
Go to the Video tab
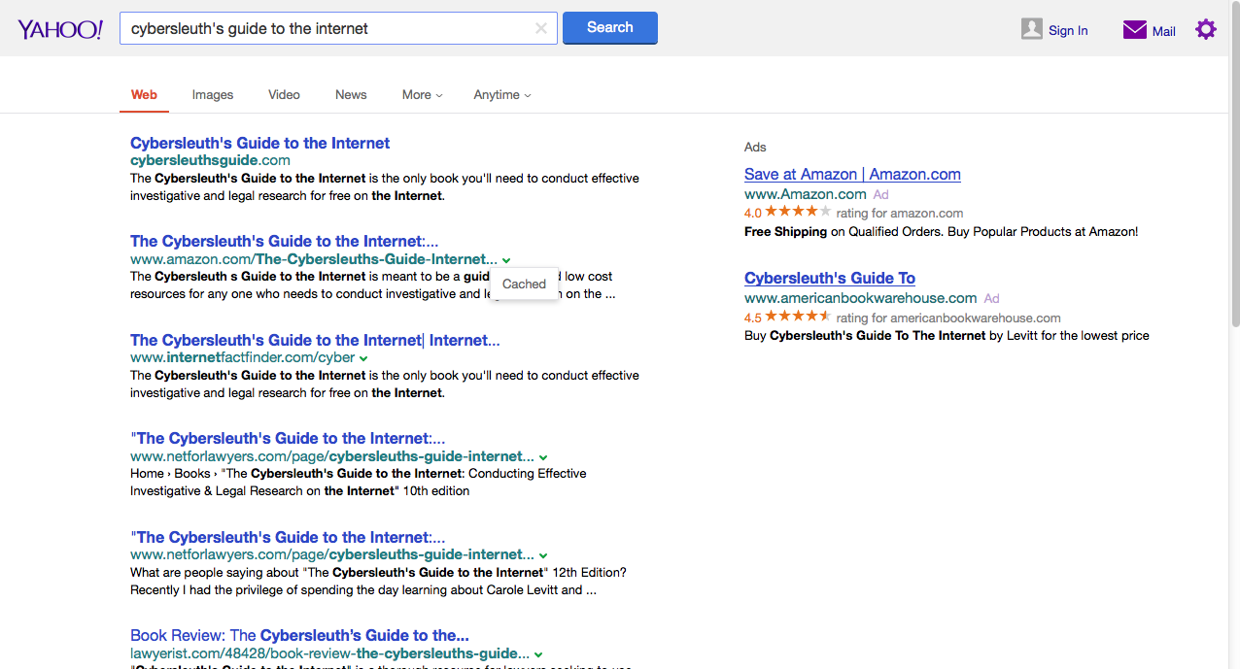coord(284,95)
